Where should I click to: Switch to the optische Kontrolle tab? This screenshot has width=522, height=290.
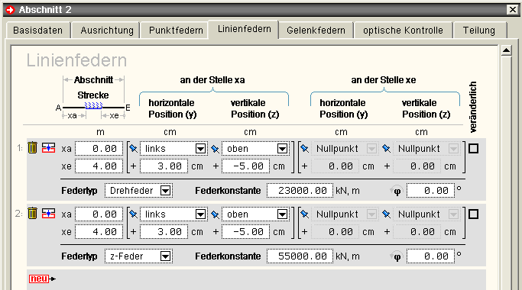coord(403,31)
